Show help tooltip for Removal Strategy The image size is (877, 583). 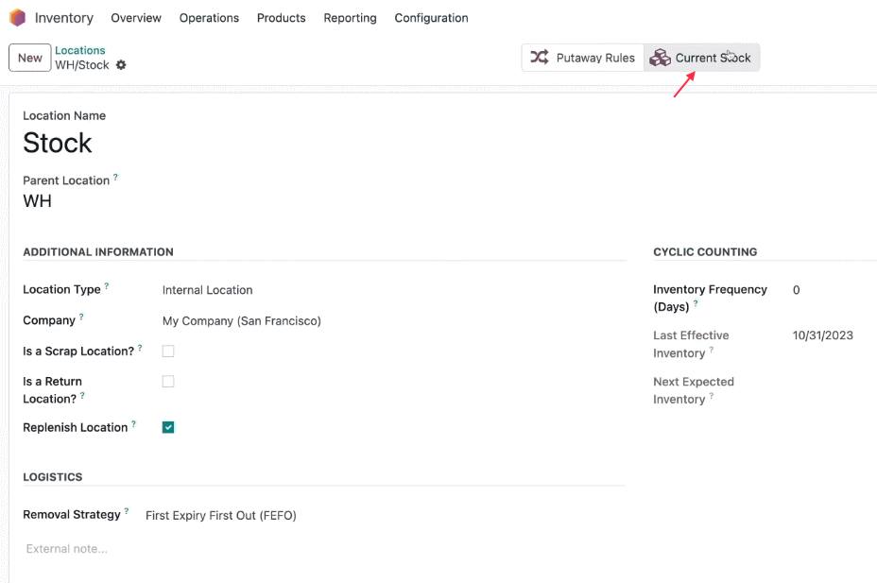127,511
